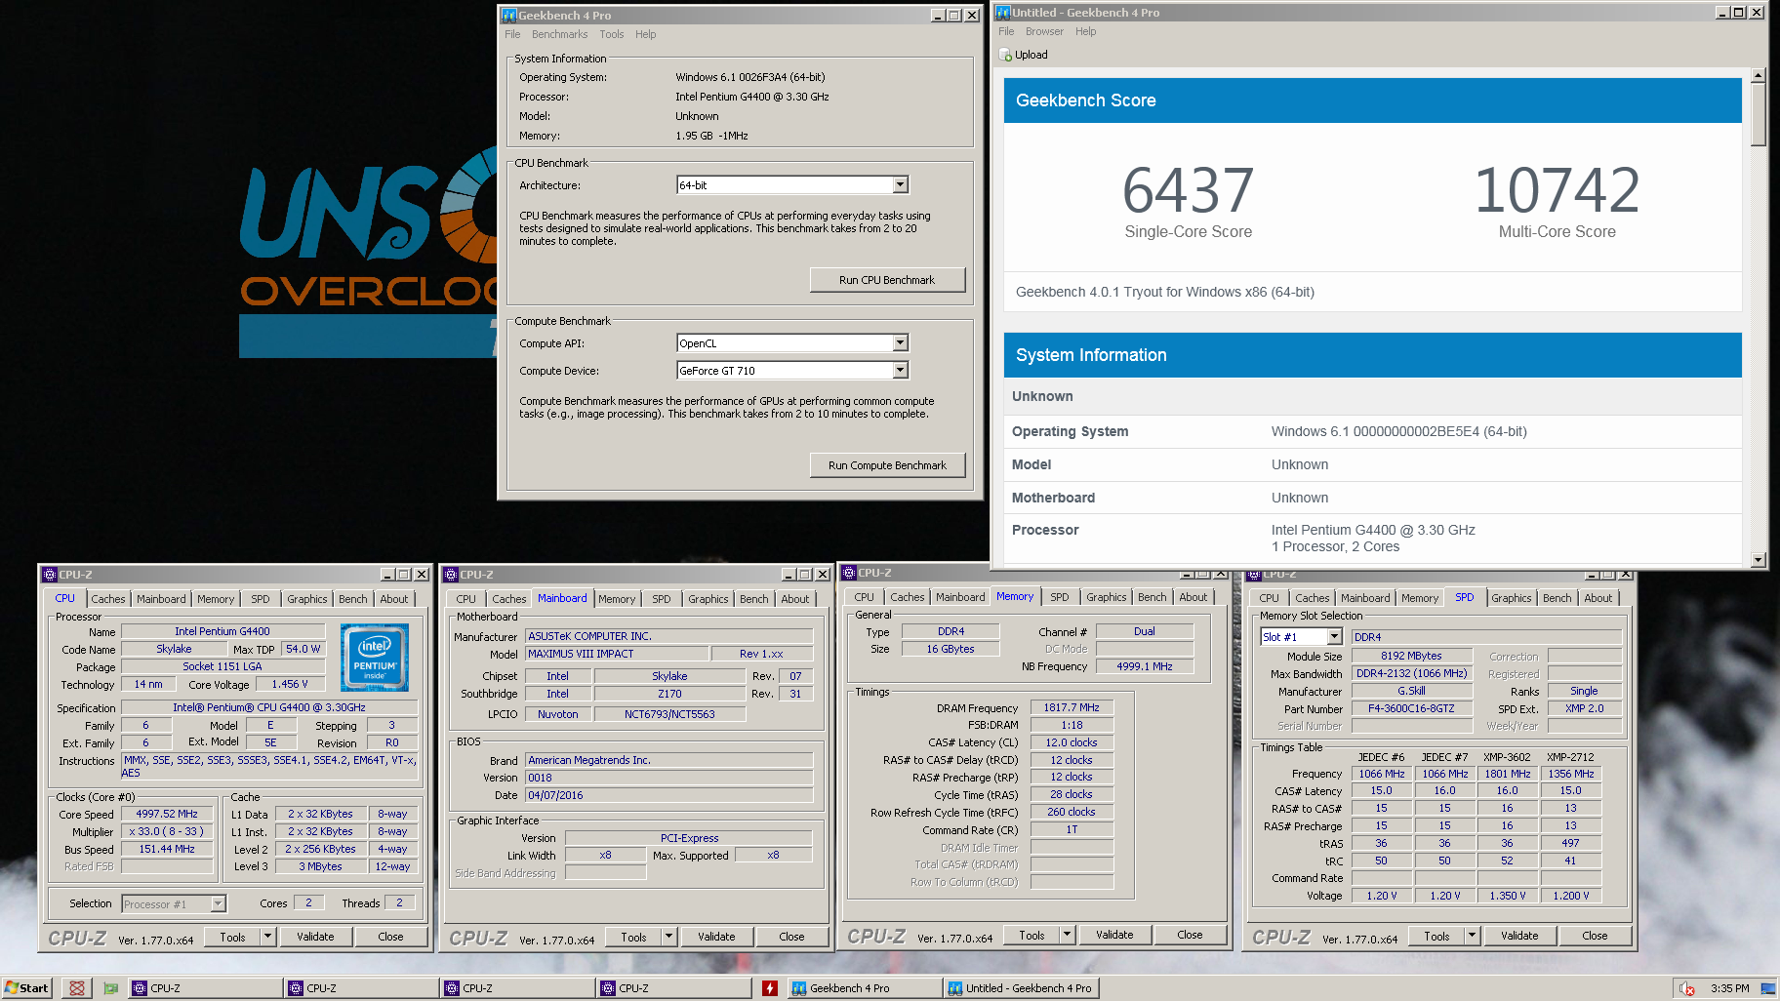Expand Tools arrow in Memory CPU-Z window
Screen dimensions: 1780x1001
[x=1067, y=935]
